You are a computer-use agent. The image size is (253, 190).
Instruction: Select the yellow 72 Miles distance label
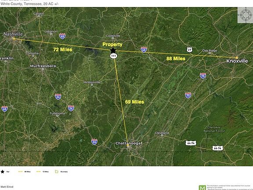(x=63, y=49)
